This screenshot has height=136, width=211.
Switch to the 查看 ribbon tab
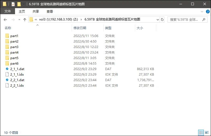50,11
